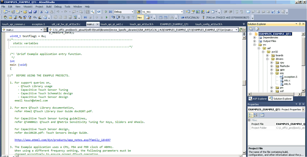Click the Comment selection speech-bubble icon

pos(248,12)
